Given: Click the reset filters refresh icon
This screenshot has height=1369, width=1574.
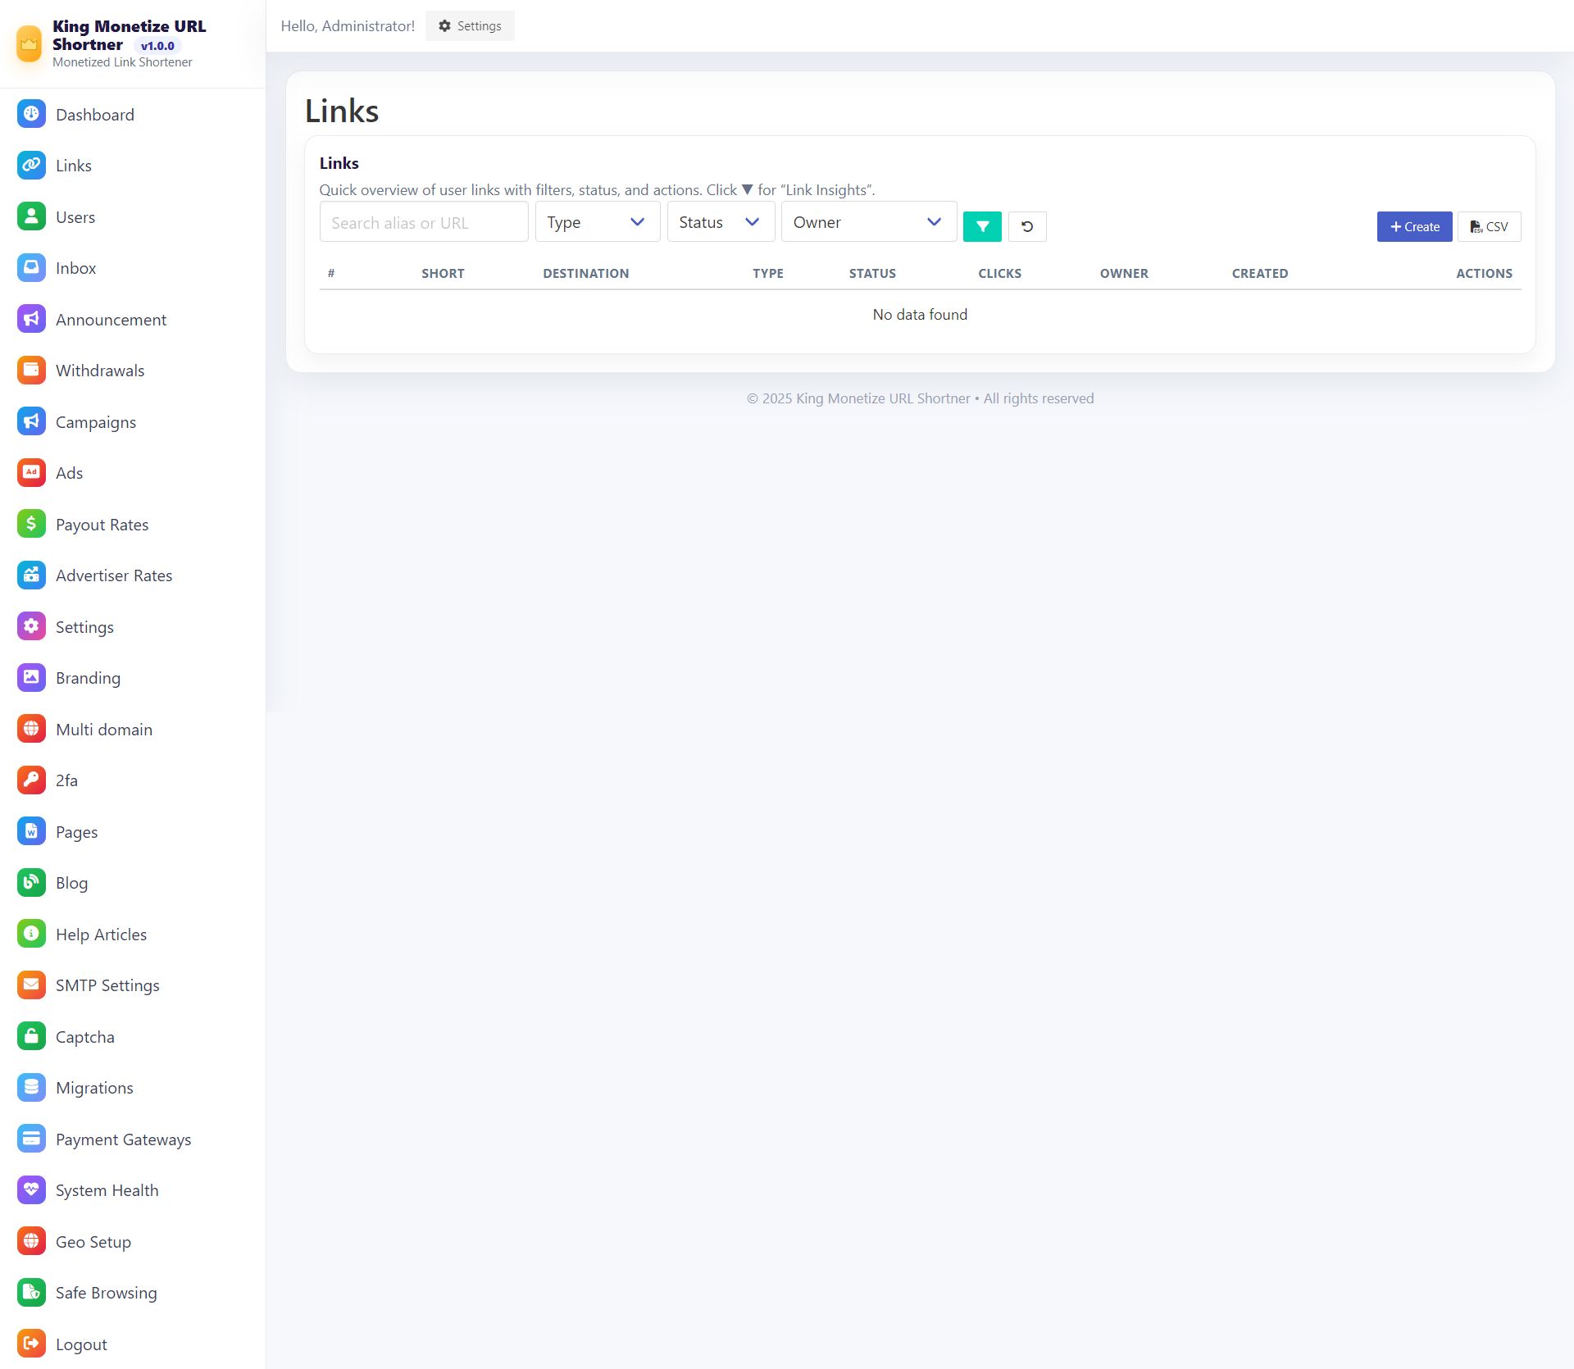Looking at the screenshot, I should click(1026, 226).
